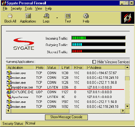This screenshot has height=127, width=135.
Task: Open the Logs toolbar icon
Action: click(x=46, y=16)
